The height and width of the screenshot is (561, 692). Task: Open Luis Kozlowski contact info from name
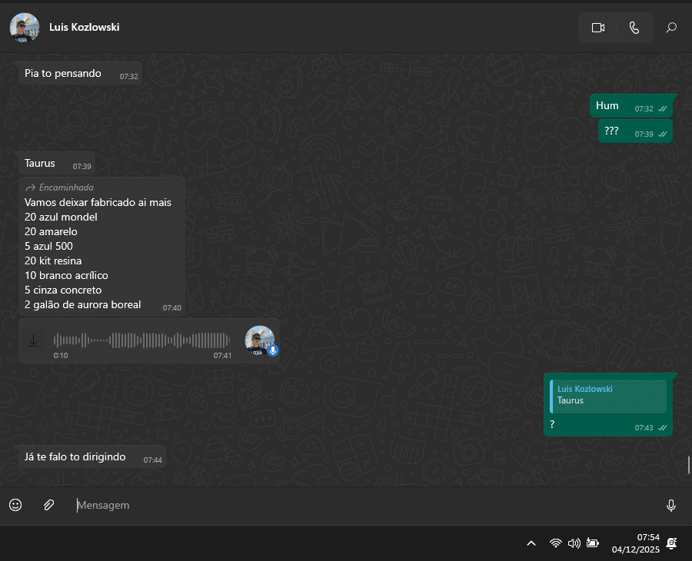(x=84, y=28)
